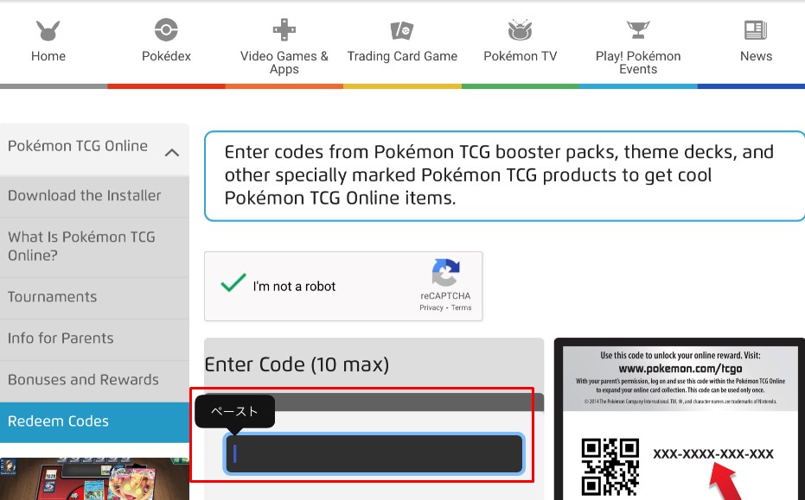805x500 pixels.
Task: Collapse the Pokémon TCG Online sidebar chevron
Action: [x=172, y=152]
